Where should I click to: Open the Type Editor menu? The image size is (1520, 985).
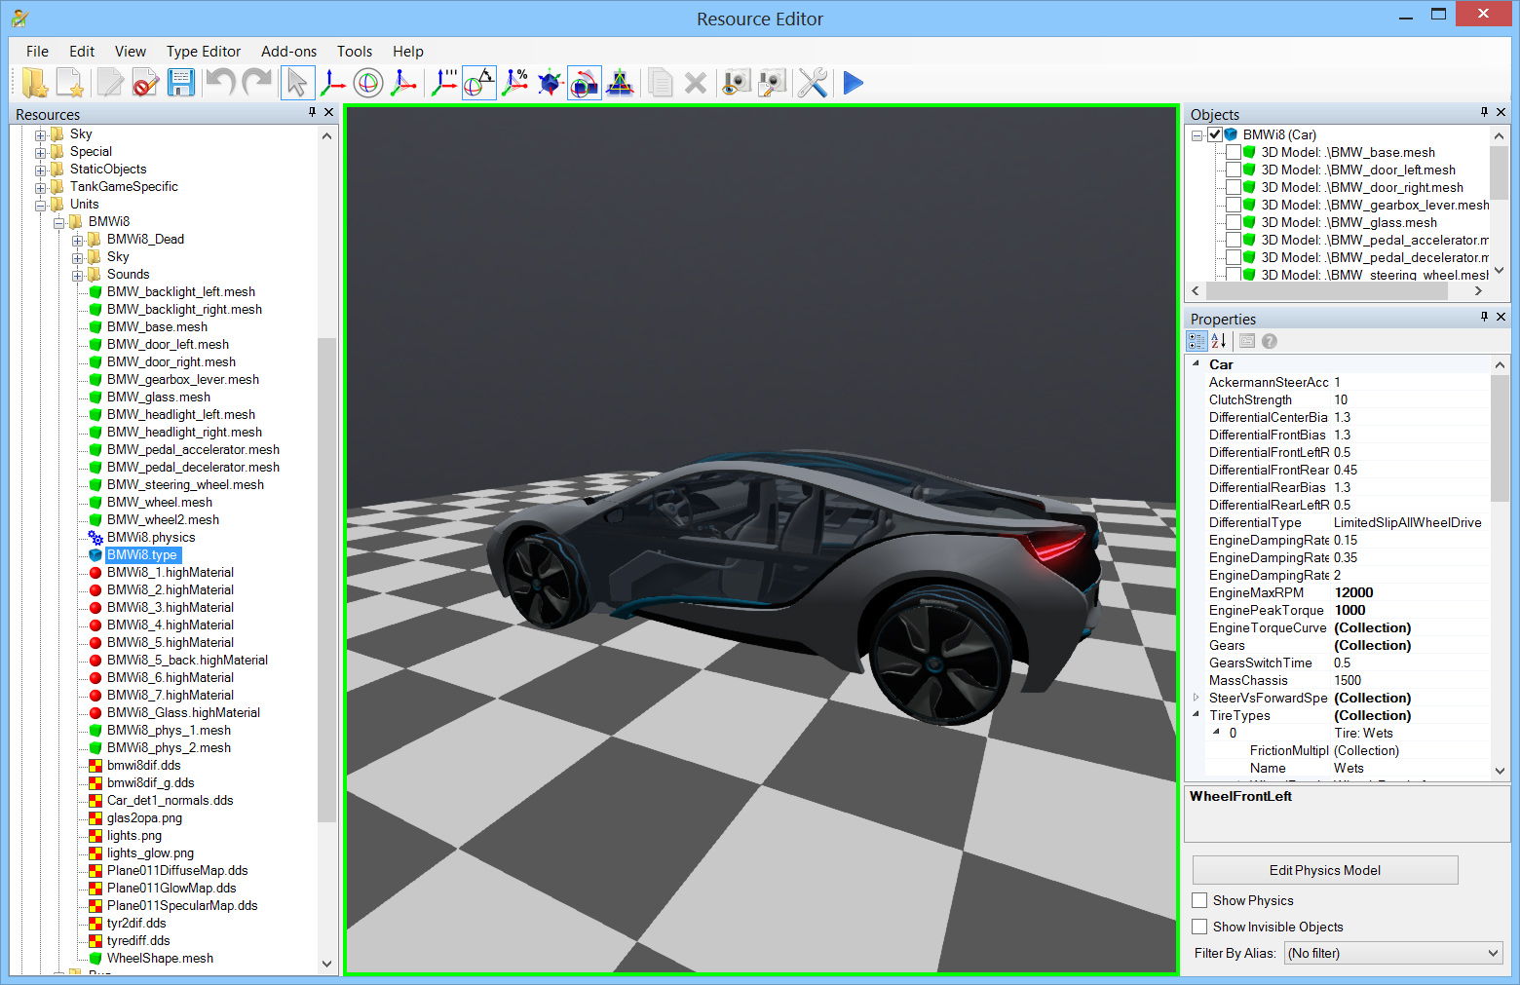(x=204, y=52)
